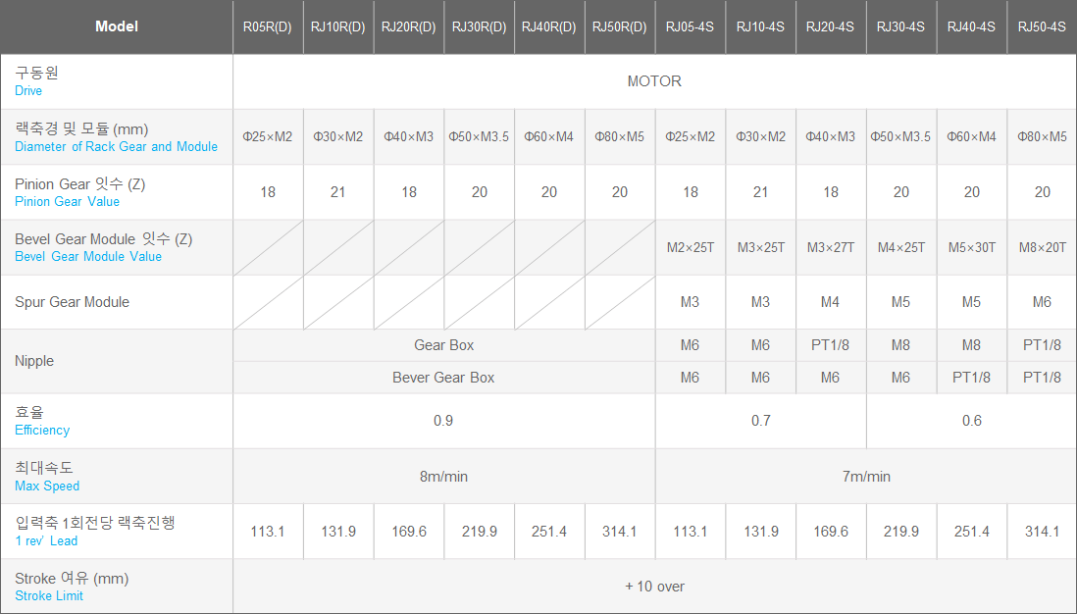Click the Bever Gear Box cell

[443, 378]
